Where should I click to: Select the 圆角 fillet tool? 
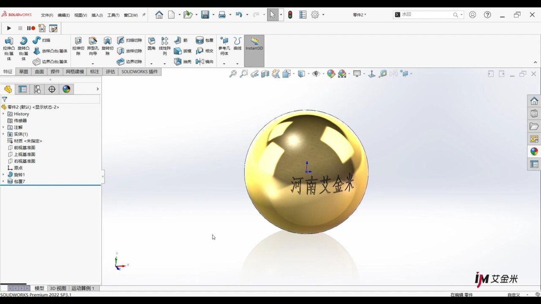(151, 43)
